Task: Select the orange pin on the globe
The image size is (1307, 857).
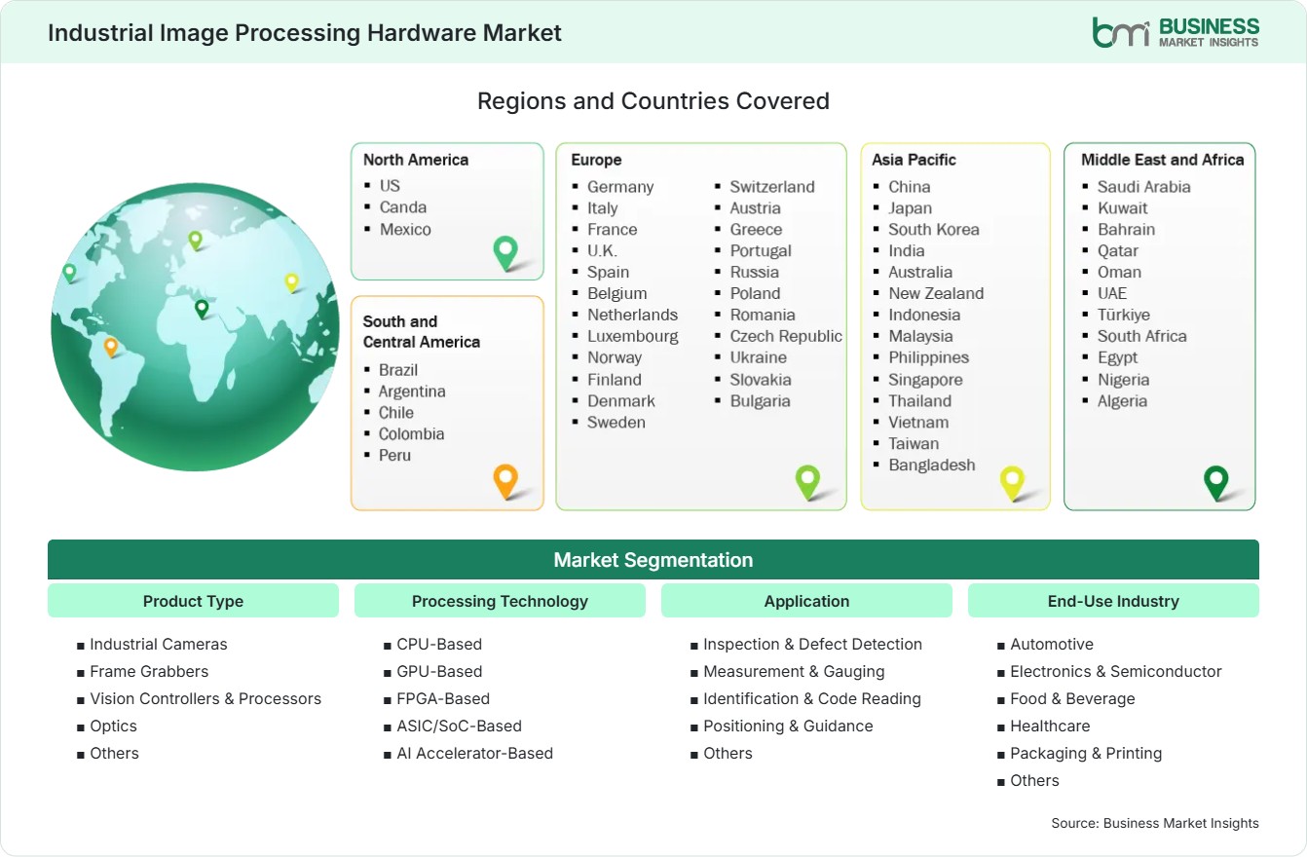Action: pos(111,346)
